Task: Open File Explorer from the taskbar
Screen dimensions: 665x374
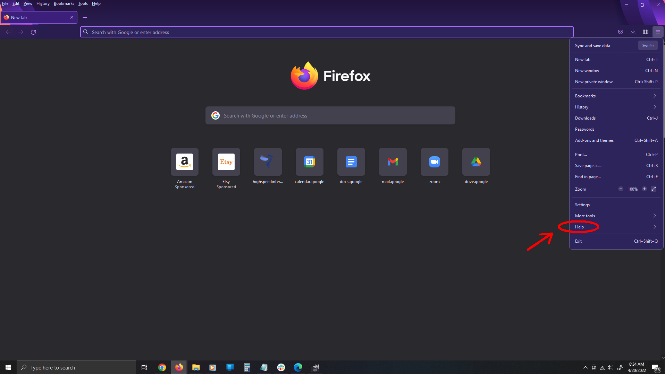Action: [196, 367]
